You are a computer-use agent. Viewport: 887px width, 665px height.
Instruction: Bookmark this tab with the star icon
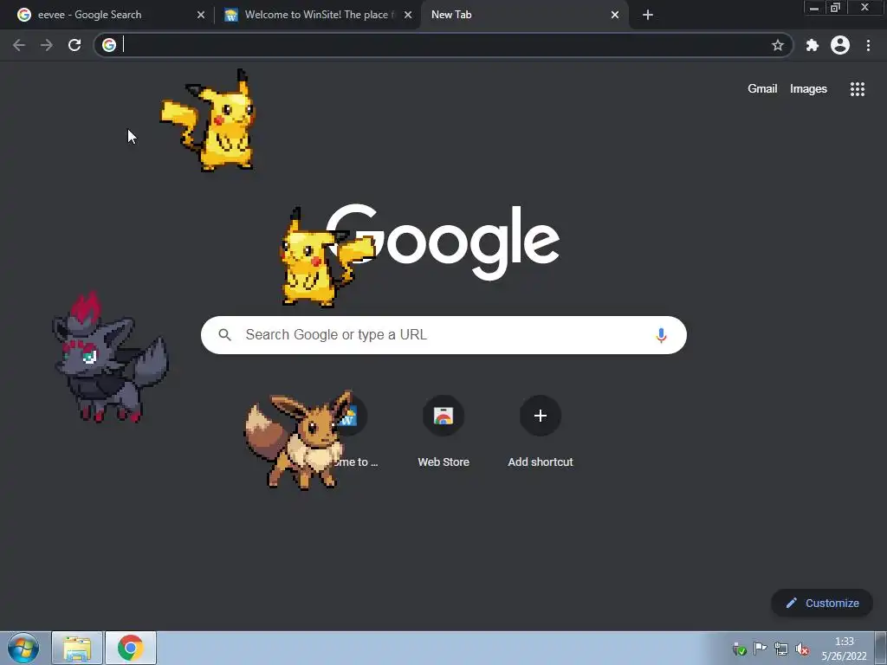click(778, 45)
